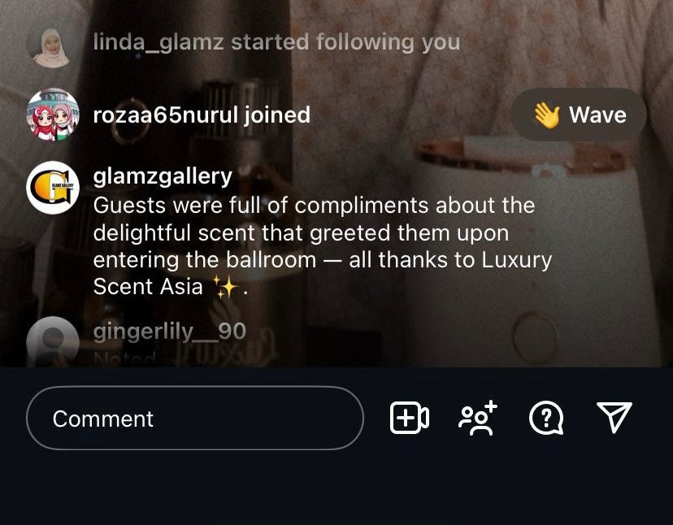
Task: Open gingerlily__90 default avatar
Action: [x=53, y=342]
